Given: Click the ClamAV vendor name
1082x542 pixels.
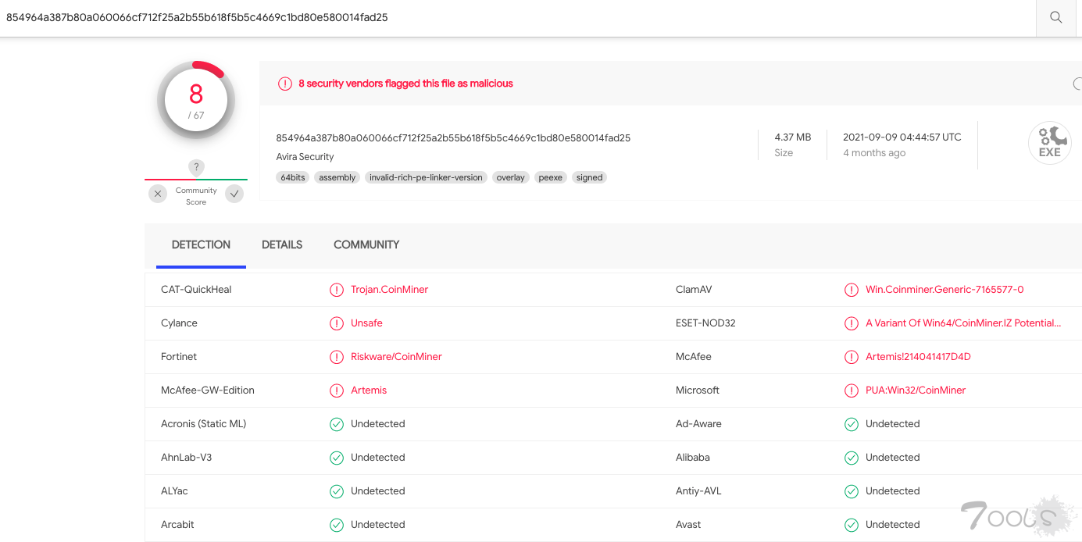Looking at the screenshot, I should point(694,289).
